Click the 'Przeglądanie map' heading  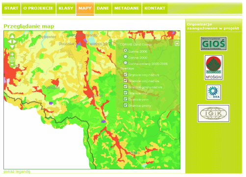29,26
